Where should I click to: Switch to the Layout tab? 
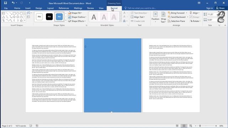pyautogui.click(x=50, y=8)
